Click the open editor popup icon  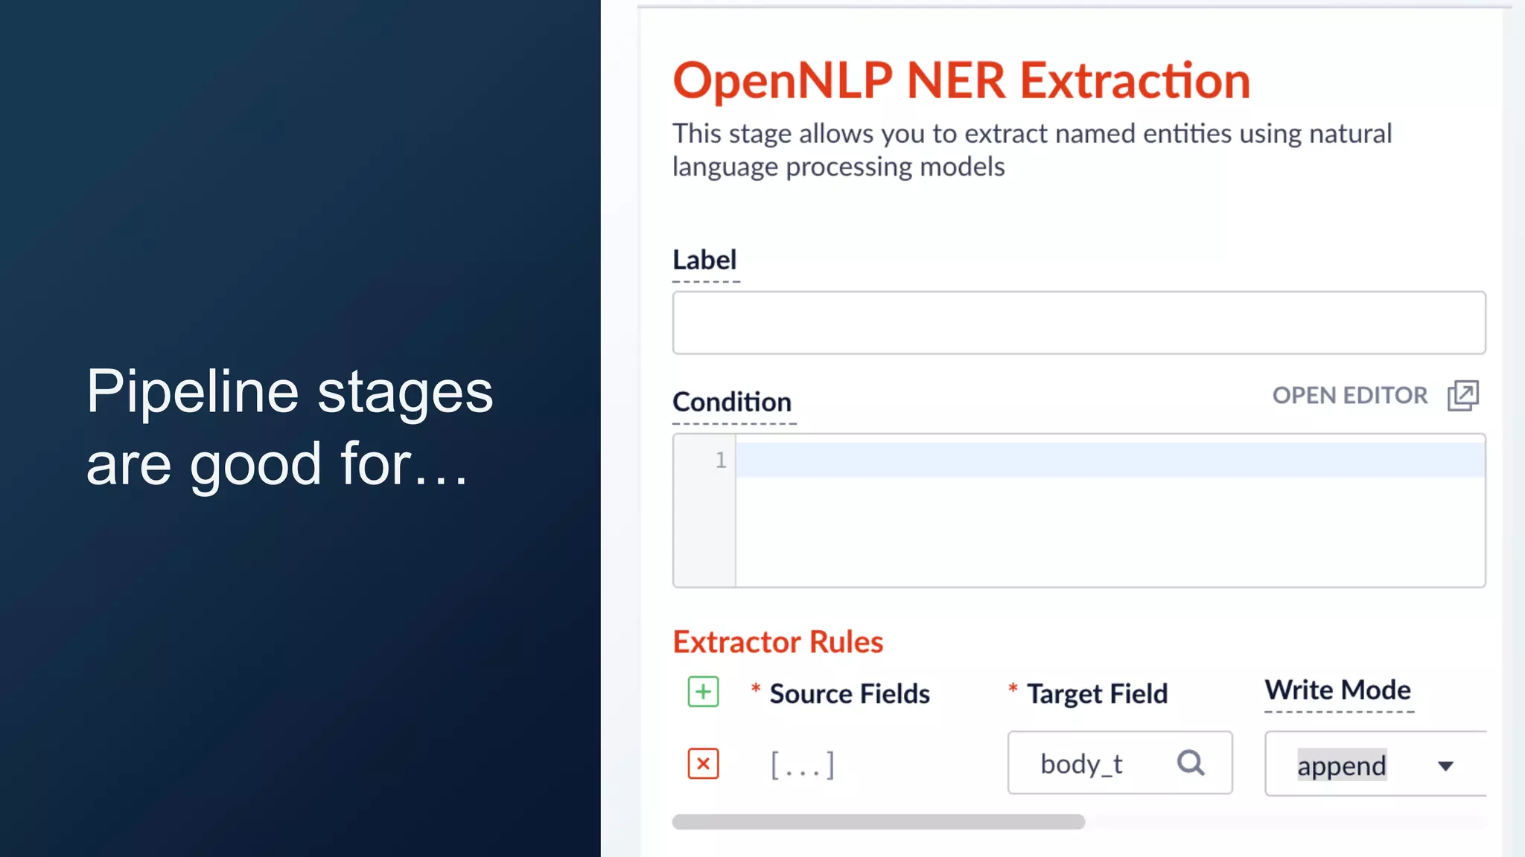click(x=1463, y=395)
